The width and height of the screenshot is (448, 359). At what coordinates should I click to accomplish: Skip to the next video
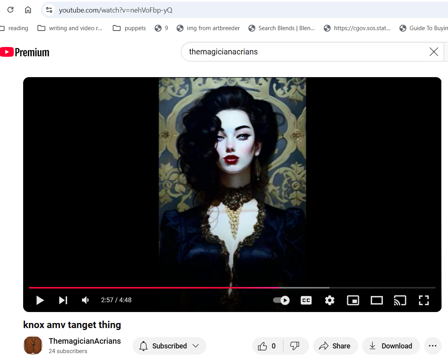point(63,300)
